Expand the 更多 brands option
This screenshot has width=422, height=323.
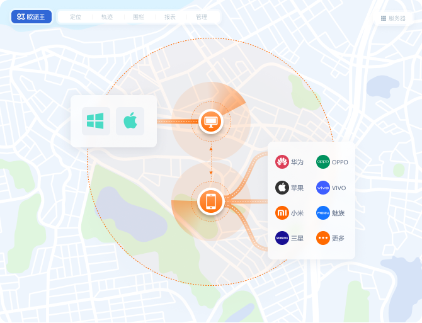coord(323,238)
